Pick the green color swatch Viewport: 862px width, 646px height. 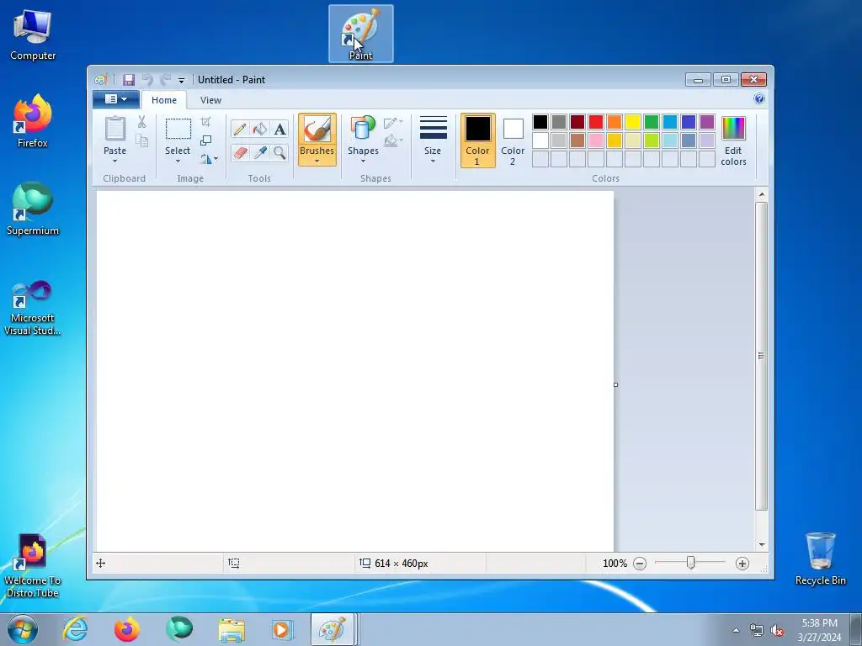pos(652,121)
